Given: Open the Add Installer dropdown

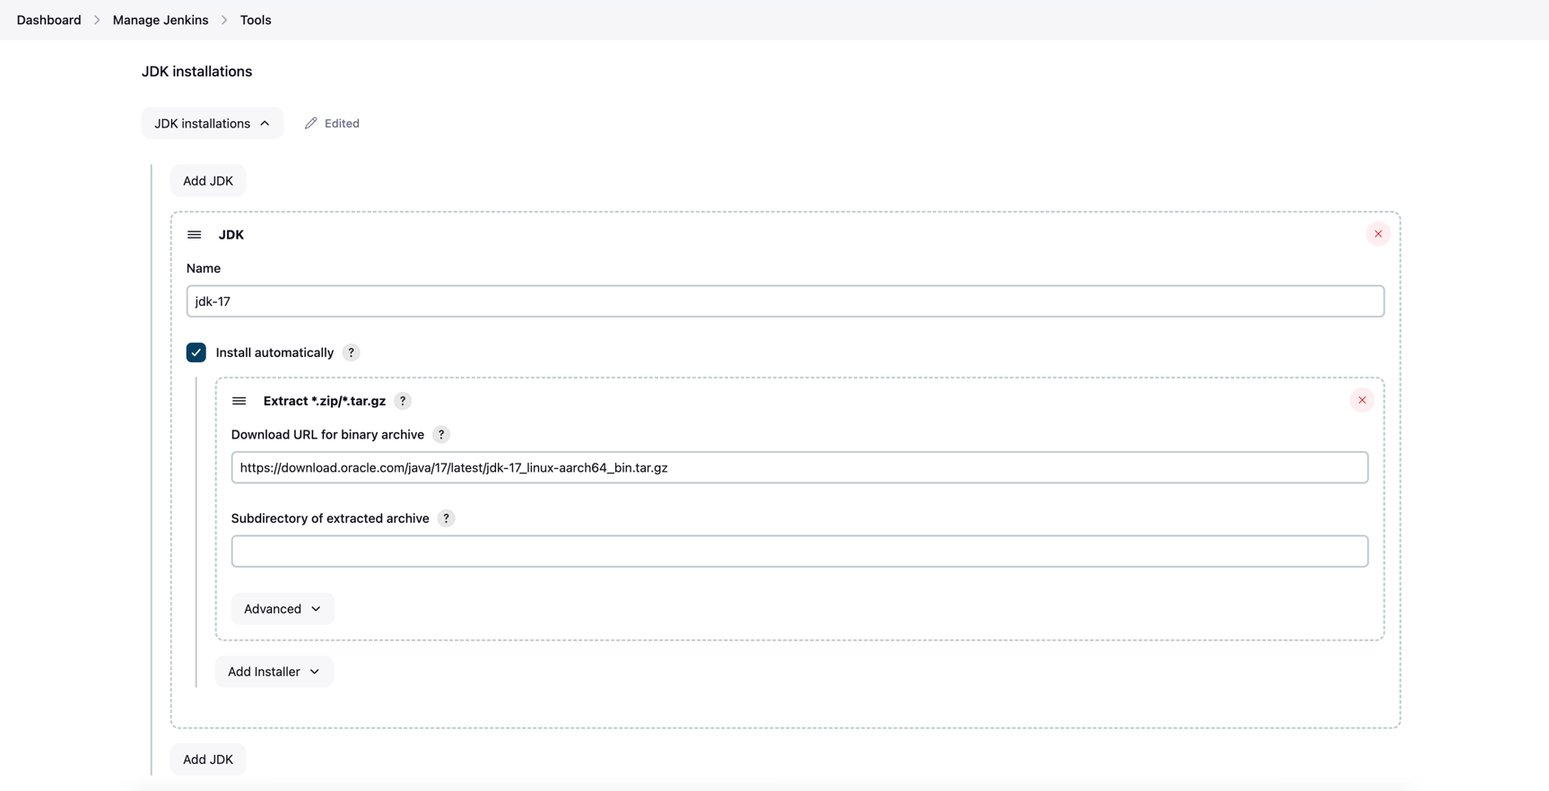Looking at the screenshot, I should (x=274, y=672).
